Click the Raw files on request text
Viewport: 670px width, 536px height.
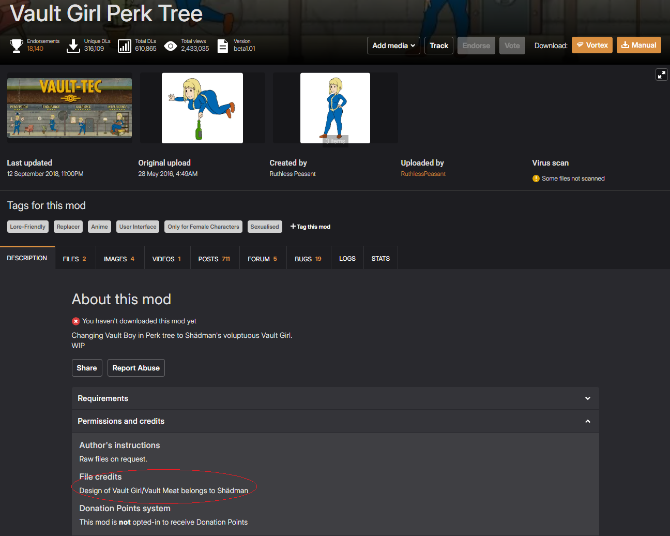[113, 459]
